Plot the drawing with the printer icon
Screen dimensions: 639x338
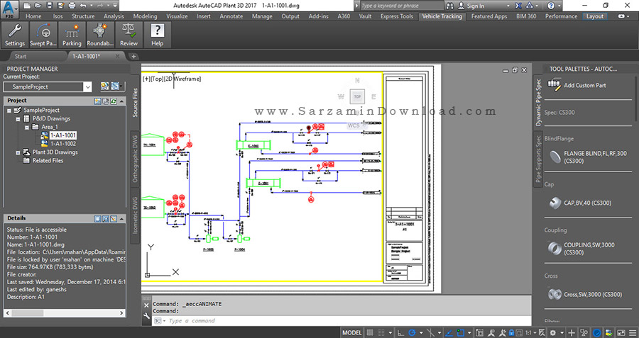pos(72,6)
